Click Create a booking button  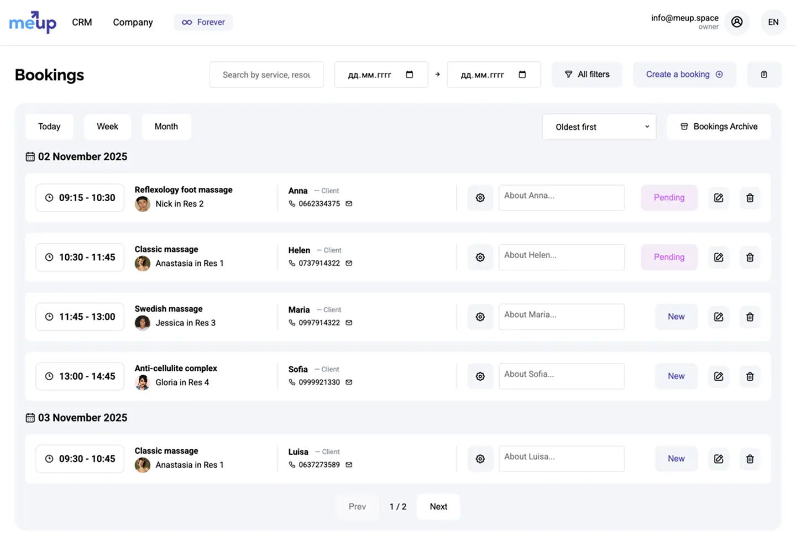pos(684,75)
